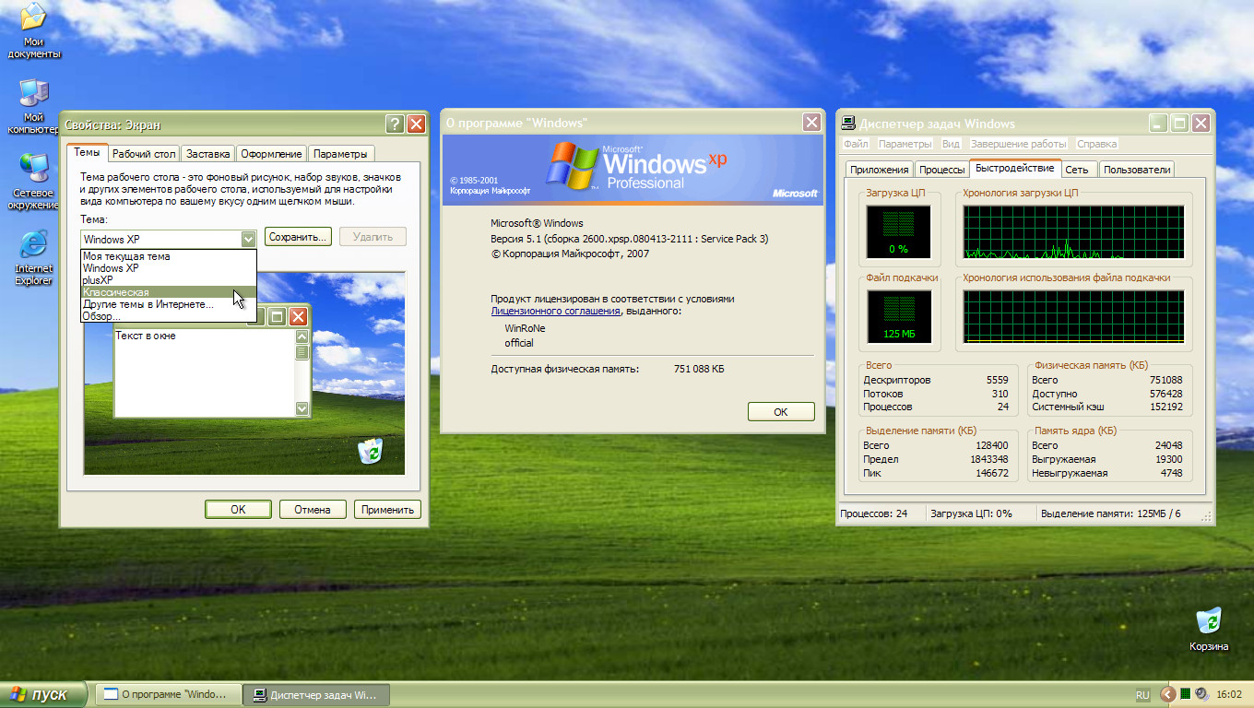This screenshot has height=708, width=1254.
Task: Click the scroll-down arrow in the preview window
Action: point(302,407)
